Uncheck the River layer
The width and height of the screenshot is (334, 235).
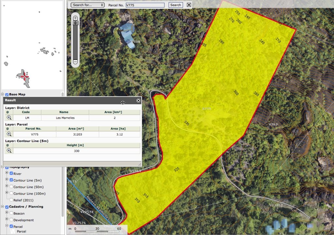(x=12, y=174)
